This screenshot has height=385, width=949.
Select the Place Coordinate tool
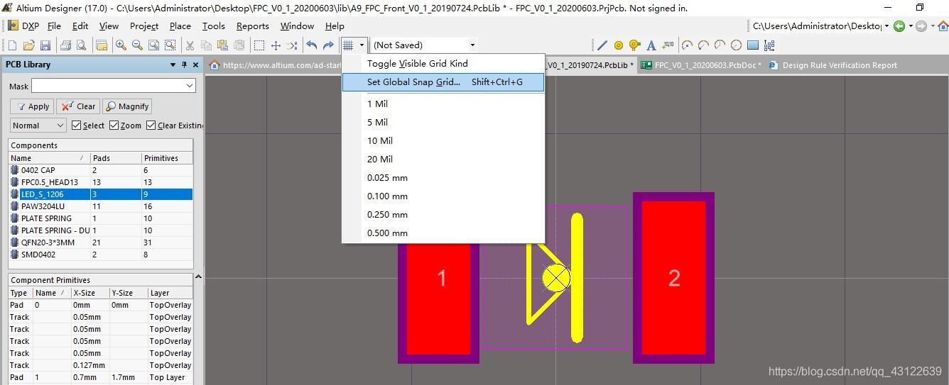pos(668,45)
